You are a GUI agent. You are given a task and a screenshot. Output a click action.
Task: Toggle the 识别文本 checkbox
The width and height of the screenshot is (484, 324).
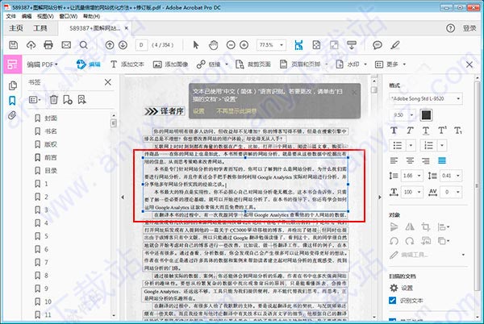pos(393,300)
